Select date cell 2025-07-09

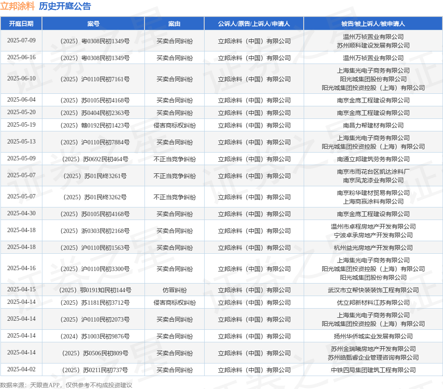[22, 40]
